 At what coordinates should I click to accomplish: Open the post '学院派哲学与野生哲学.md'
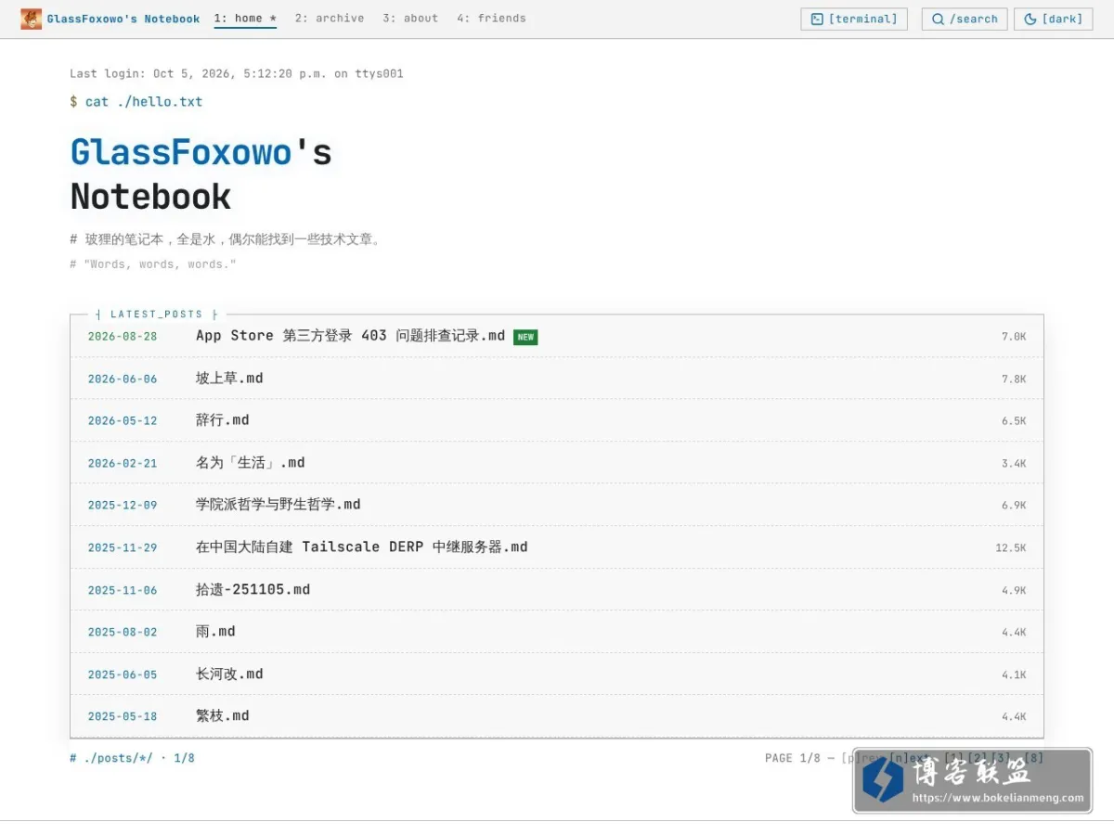[x=278, y=505]
